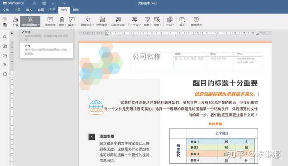
Task: Switch to the References (引用) tab
Action: (52, 10)
